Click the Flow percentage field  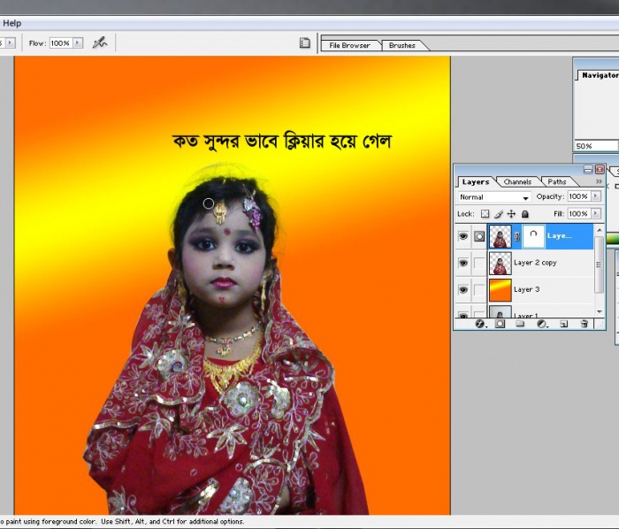point(61,43)
